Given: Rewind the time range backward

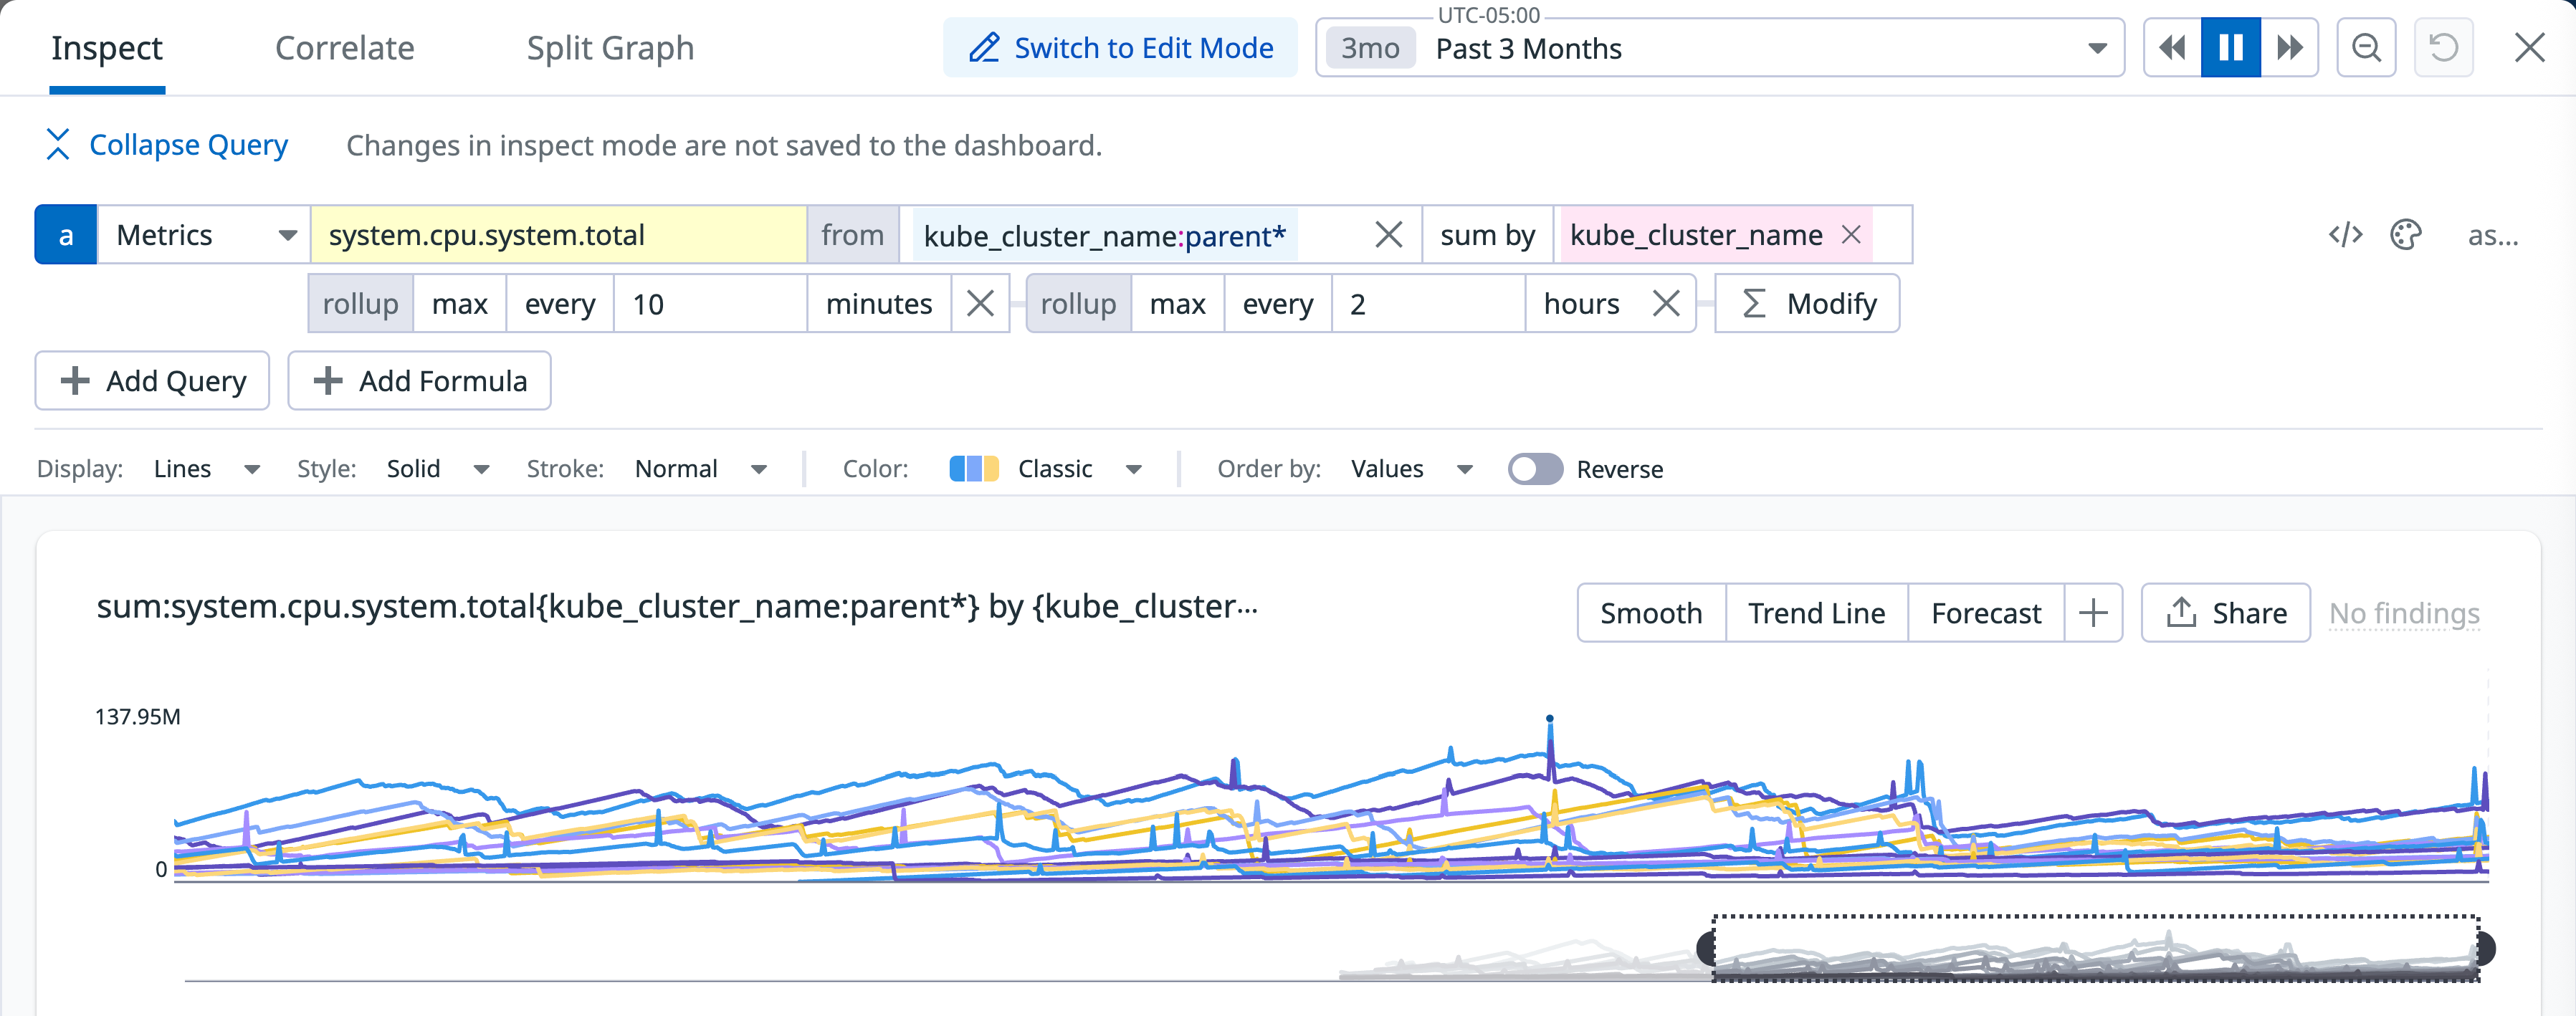Looking at the screenshot, I should (x=2171, y=47).
